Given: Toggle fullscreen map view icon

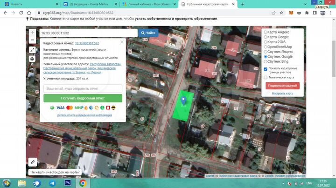Looking at the screenshot, I should [x=32, y=50].
